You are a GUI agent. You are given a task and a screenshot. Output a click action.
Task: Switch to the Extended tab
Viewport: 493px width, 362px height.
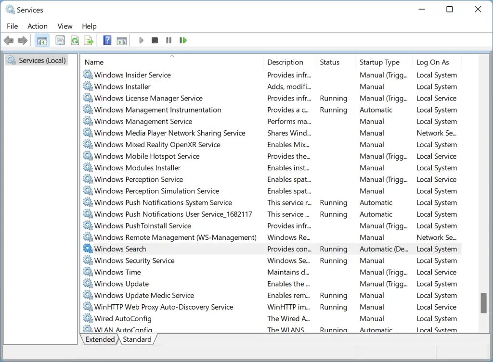100,339
